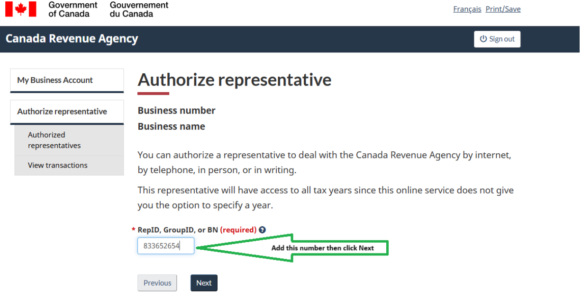Click the Government of Canada wordmark text
582x298 pixels.
108,9
